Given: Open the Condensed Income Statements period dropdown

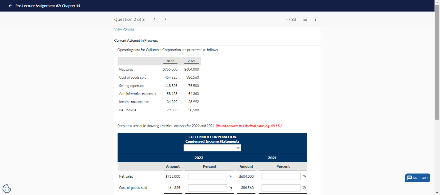Looking at the screenshot, I should coord(212,148).
